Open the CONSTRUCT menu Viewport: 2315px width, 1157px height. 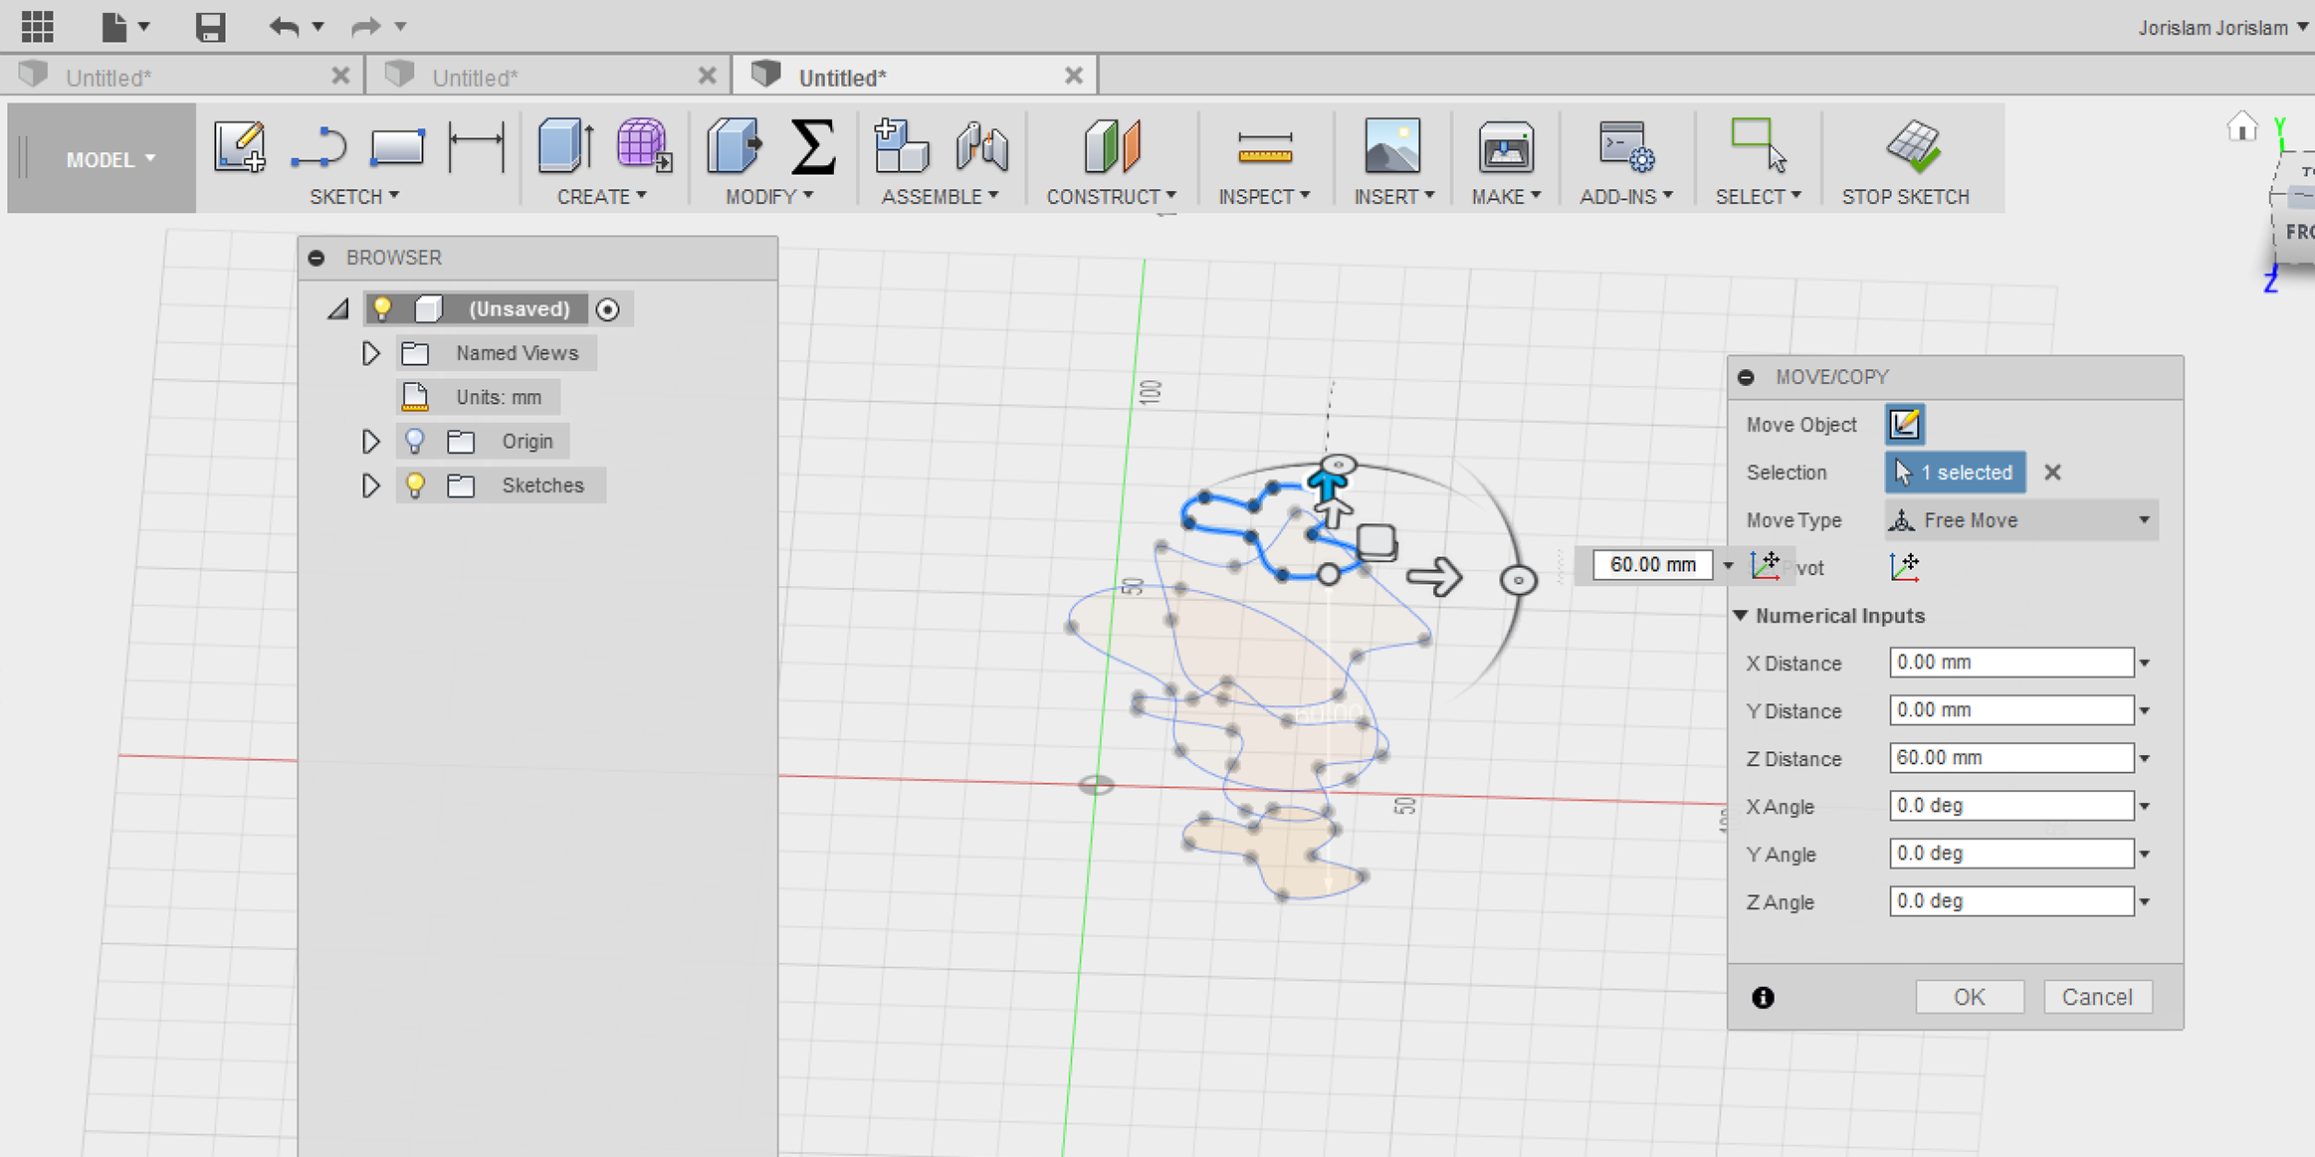[1112, 197]
